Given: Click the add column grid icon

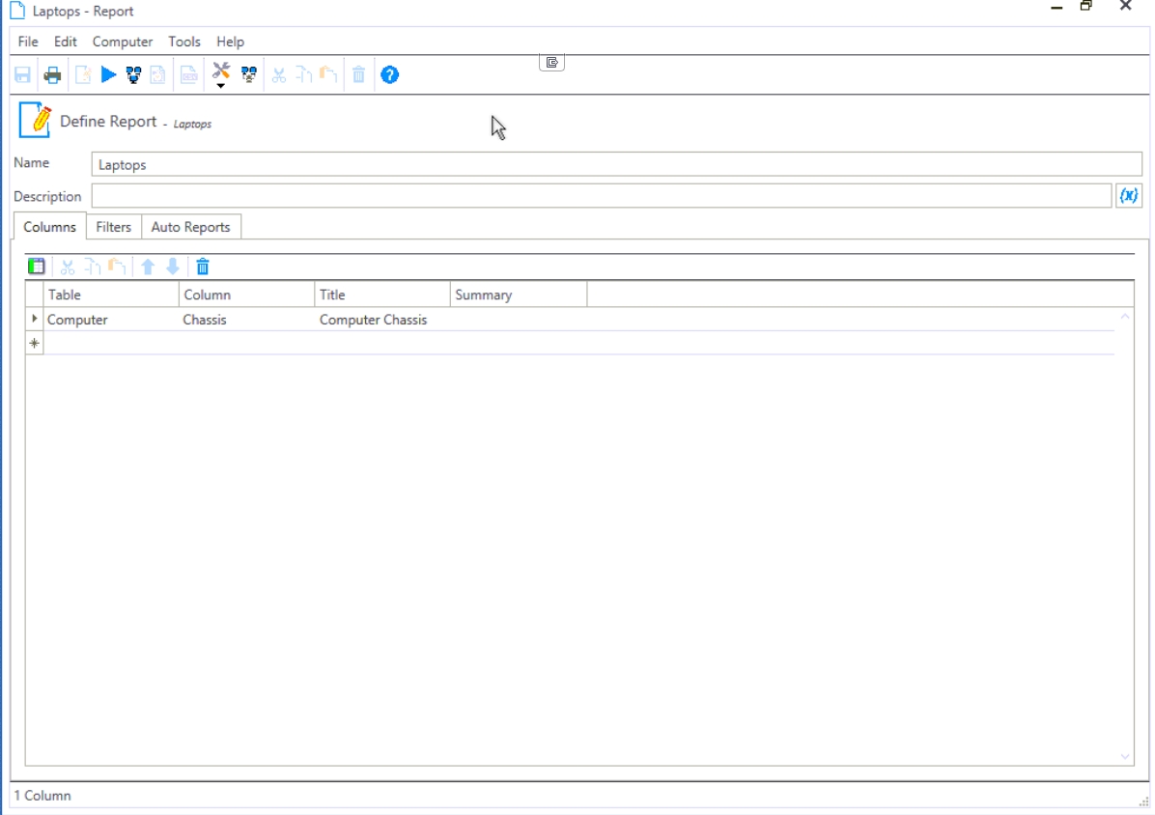Looking at the screenshot, I should coord(37,267).
